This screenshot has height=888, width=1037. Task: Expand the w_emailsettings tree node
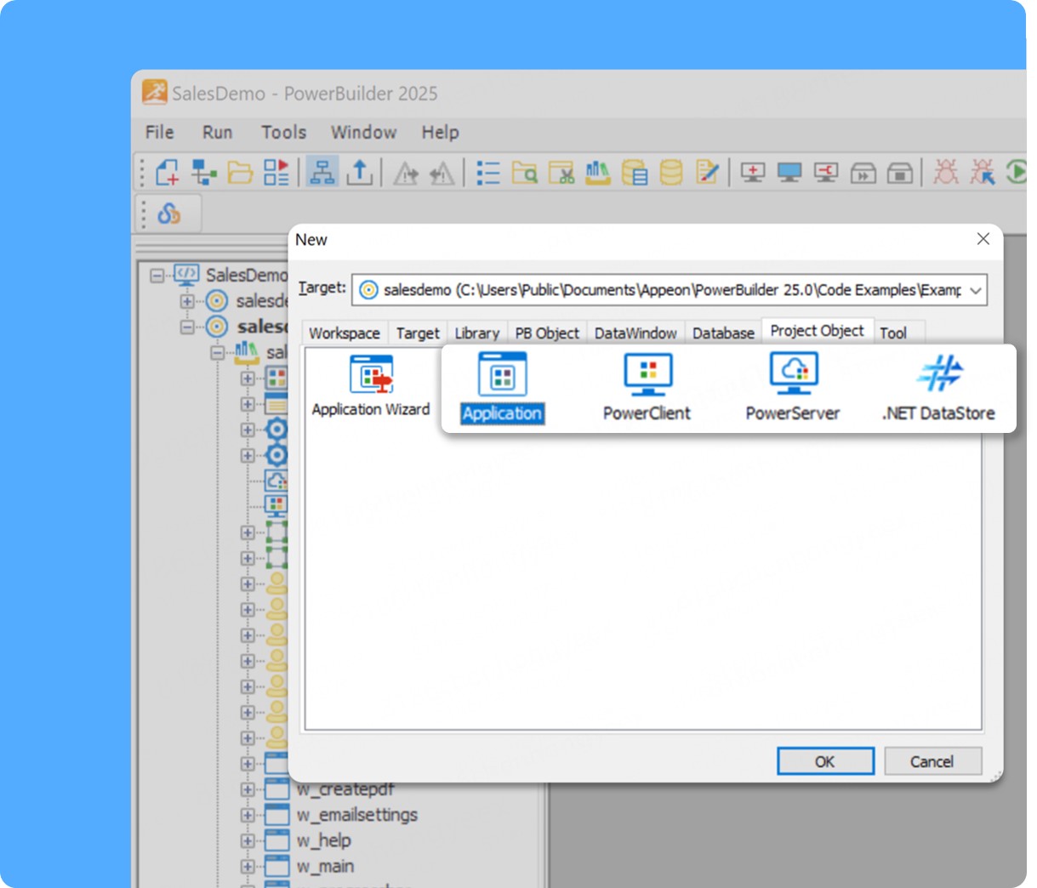[x=248, y=815]
